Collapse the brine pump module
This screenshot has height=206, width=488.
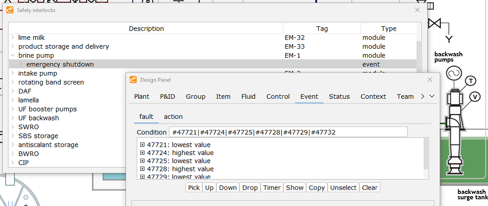(x=13, y=55)
